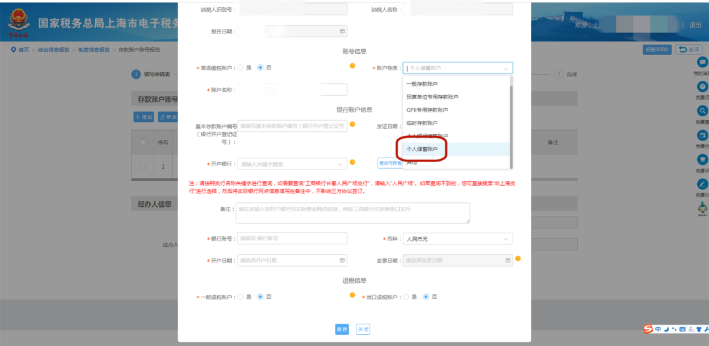Open the 开户日期 date picker field
Screen dimensions: 709x346
pos(292,260)
